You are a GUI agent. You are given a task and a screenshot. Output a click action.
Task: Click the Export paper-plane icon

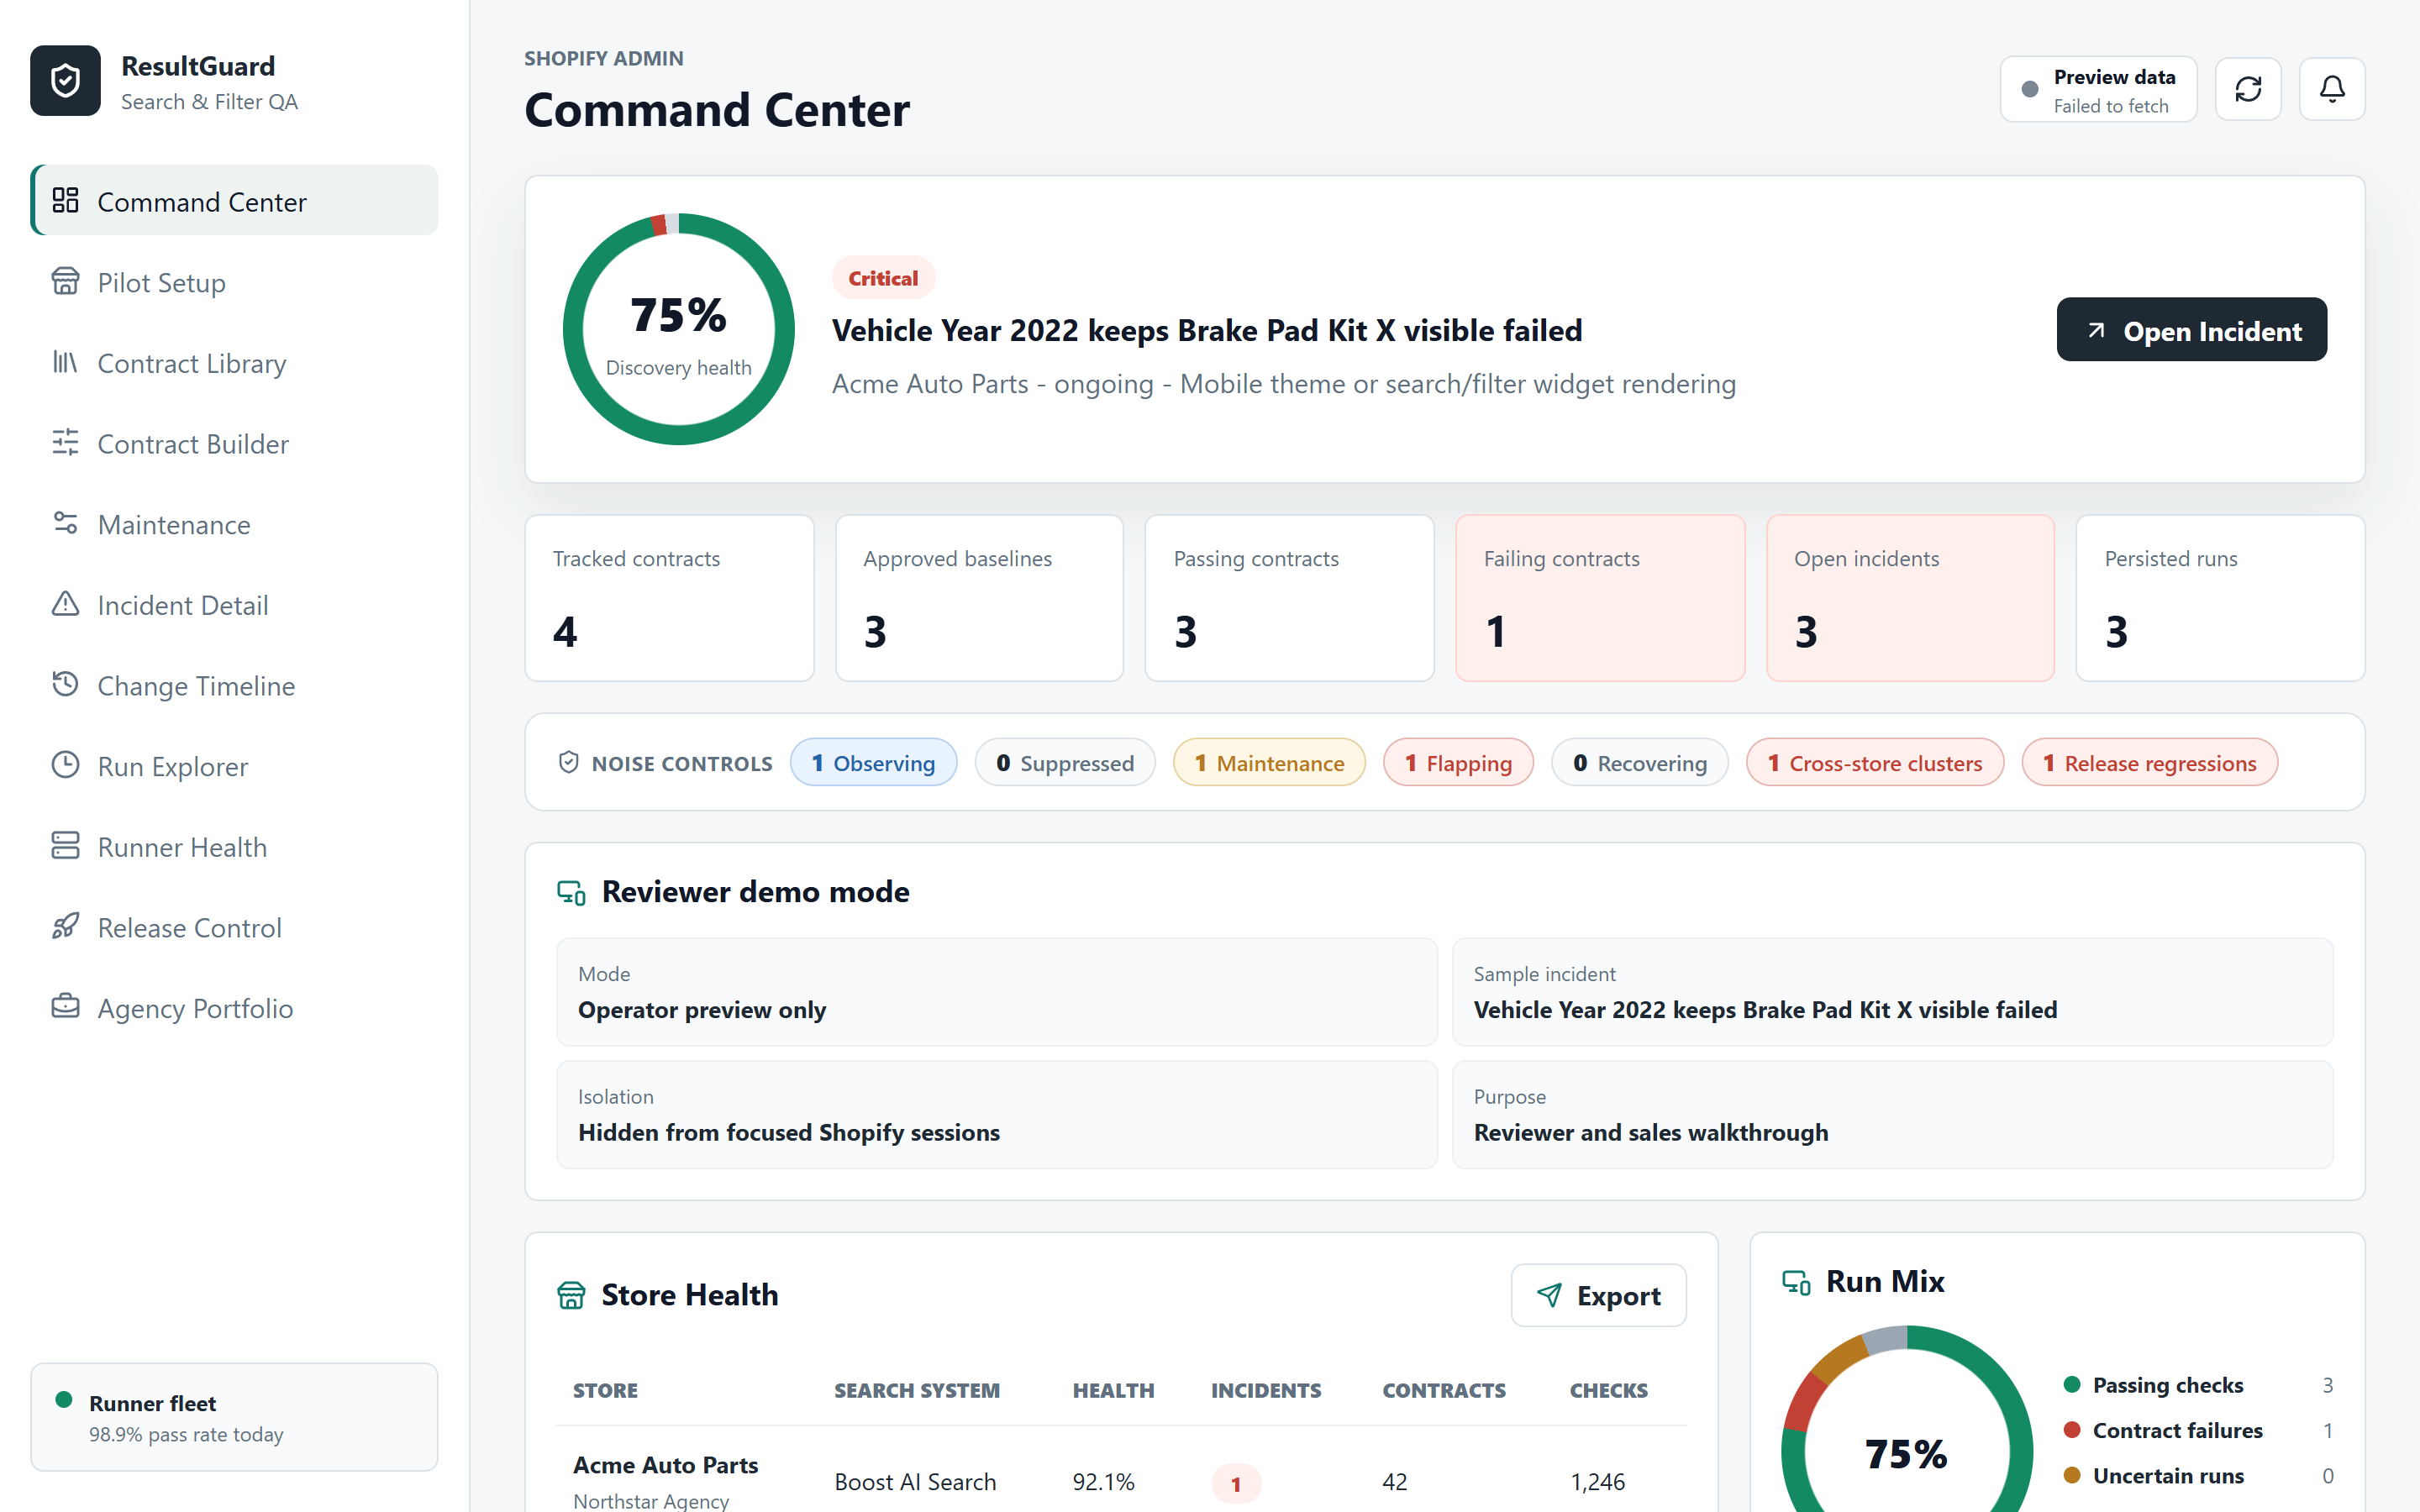(1549, 1296)
